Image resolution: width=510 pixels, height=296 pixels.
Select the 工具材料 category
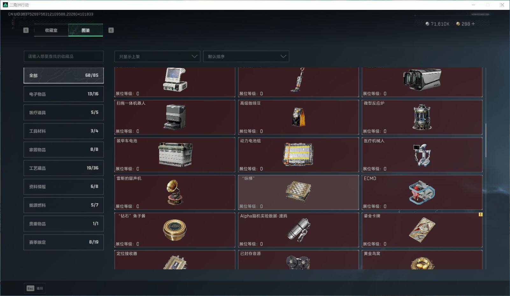[64, 131]
